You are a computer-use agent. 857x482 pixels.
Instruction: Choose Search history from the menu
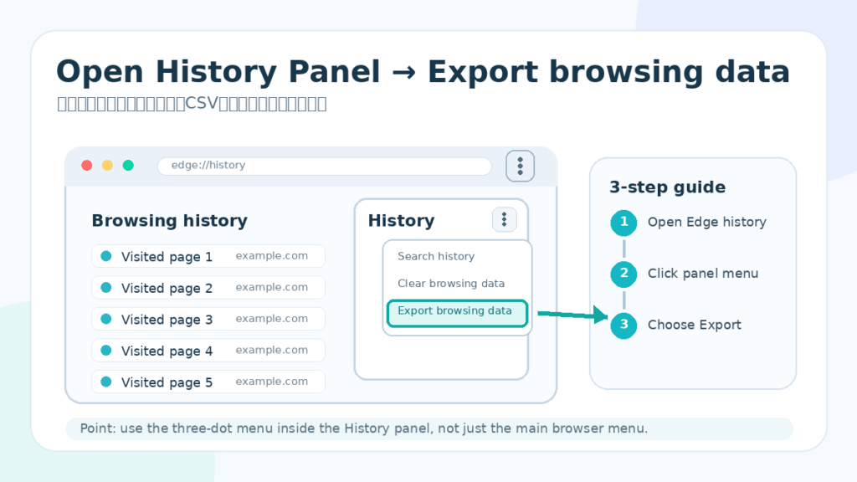[x=435, y=256]
